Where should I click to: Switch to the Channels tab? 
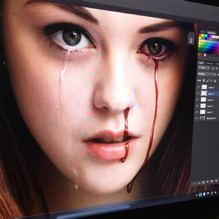point(209,63)
